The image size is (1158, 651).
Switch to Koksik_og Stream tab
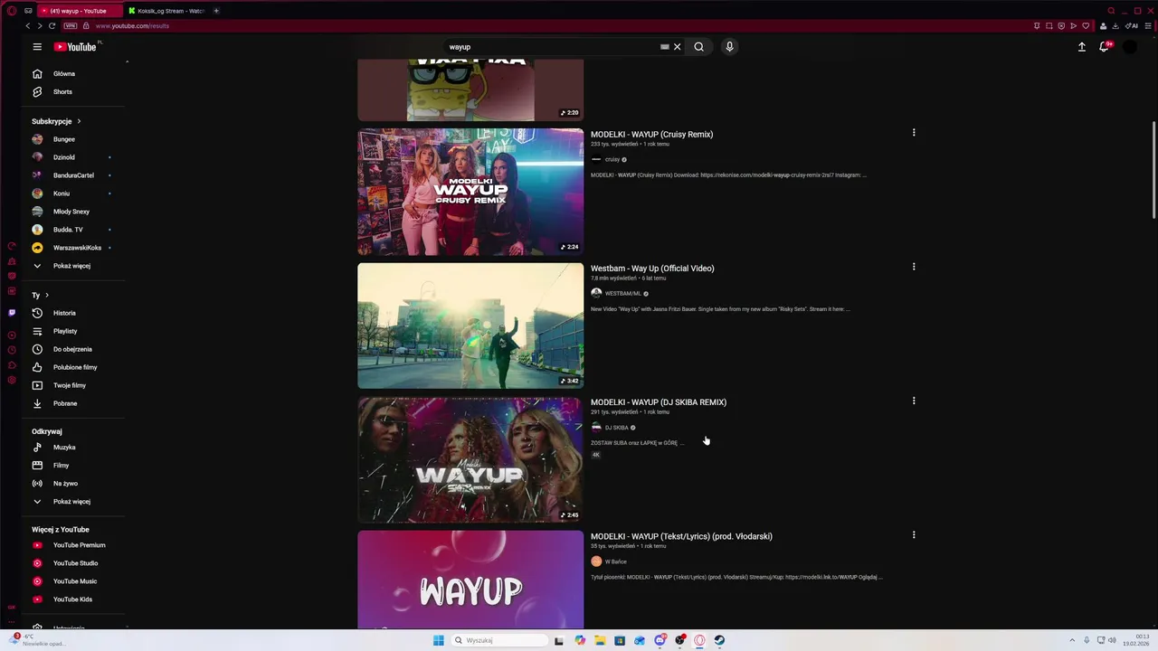coord(167,11)
